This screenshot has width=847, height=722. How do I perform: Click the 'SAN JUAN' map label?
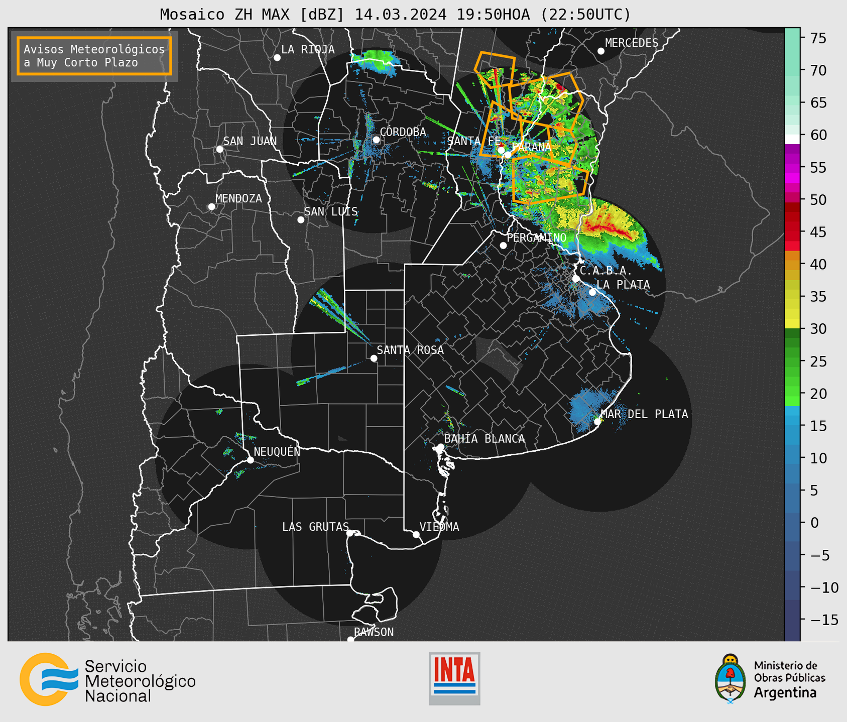(250, 141)
